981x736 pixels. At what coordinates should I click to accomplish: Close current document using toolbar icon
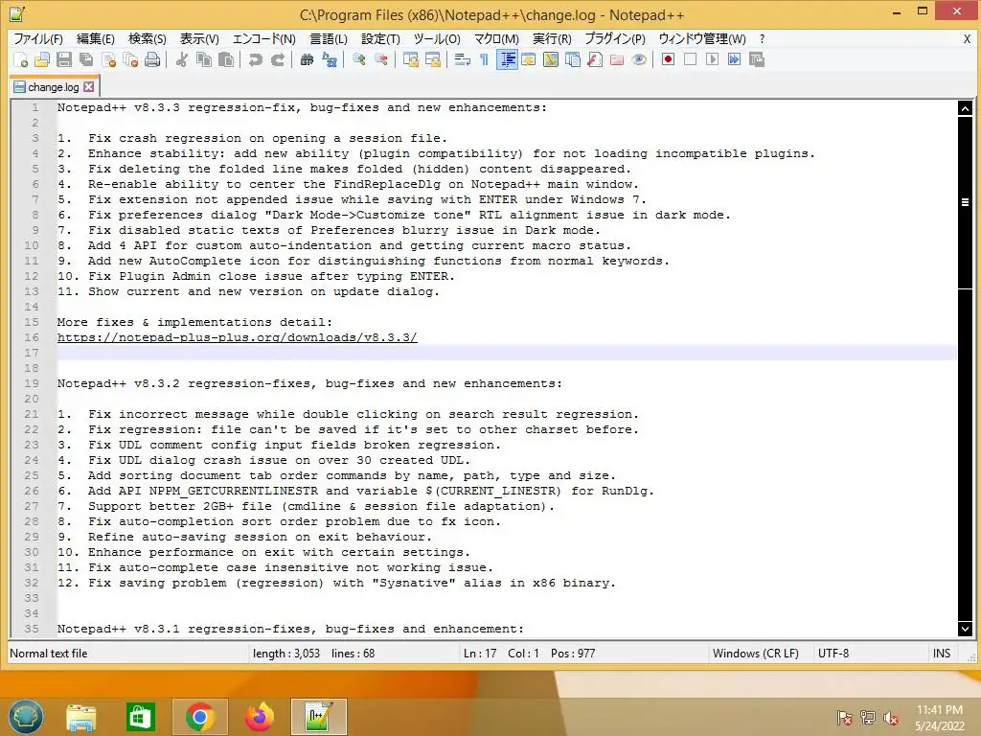tap(109, 59)
